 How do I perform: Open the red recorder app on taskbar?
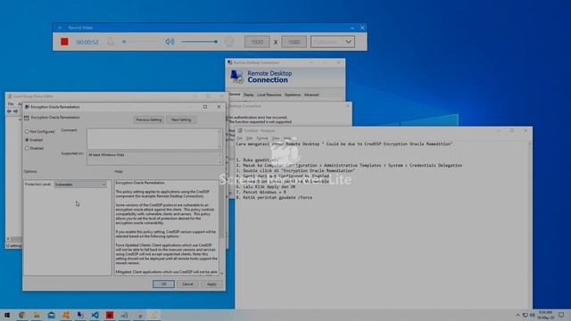tap(110, 315)
